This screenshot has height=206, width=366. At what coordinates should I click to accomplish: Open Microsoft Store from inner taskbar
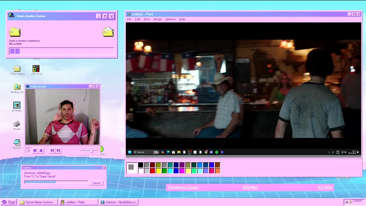click(173, 152)
